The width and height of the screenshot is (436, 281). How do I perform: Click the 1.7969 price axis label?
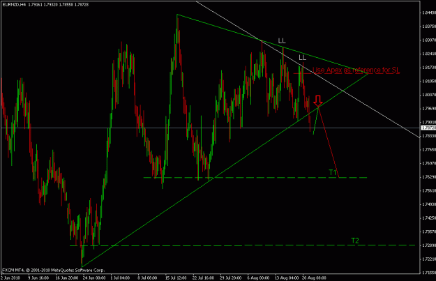pos(429,108)
